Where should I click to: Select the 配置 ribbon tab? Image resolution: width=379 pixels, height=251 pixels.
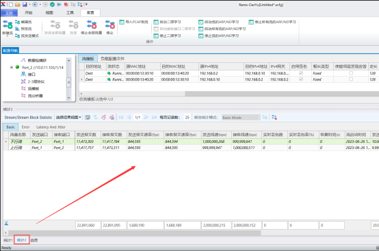[90, 12]
